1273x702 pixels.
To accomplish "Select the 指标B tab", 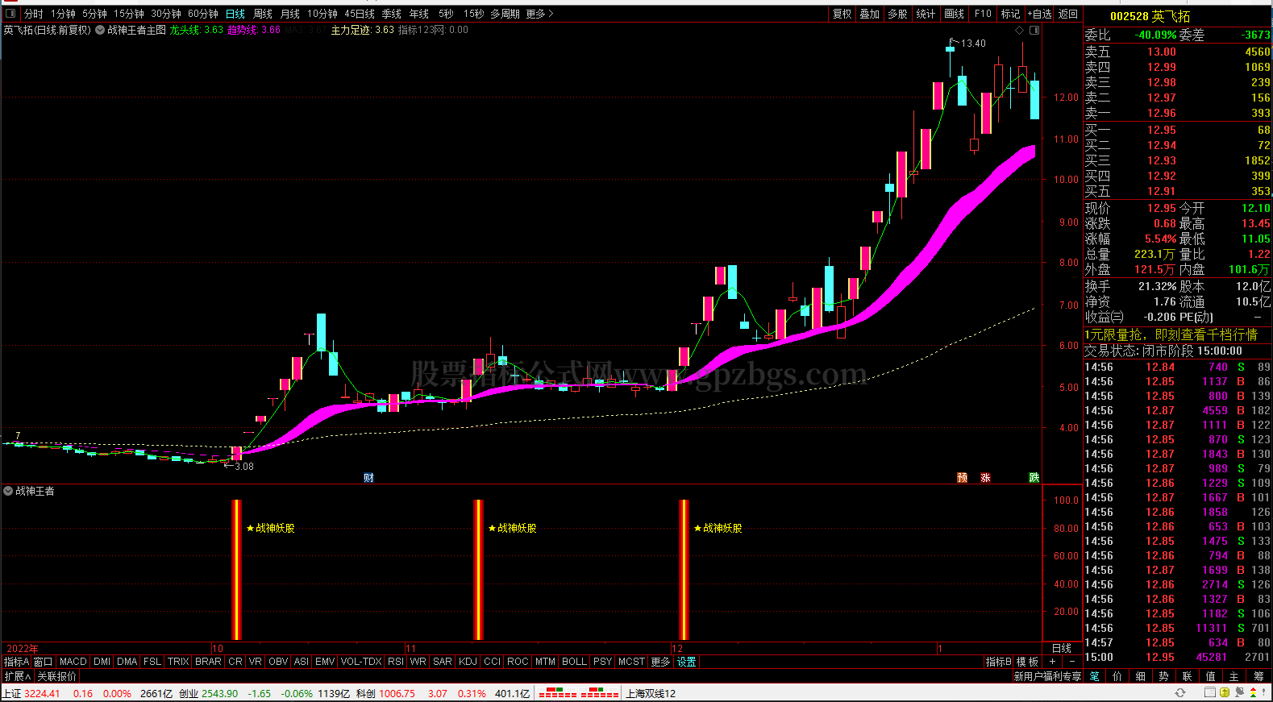I will pos(998,662).
